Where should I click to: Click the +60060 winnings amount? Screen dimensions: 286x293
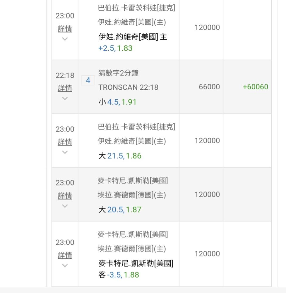[255, 87]
